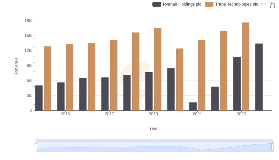Click the Trane bar for 2023
This screenshot has height=160, width=279.
point(246,67)
